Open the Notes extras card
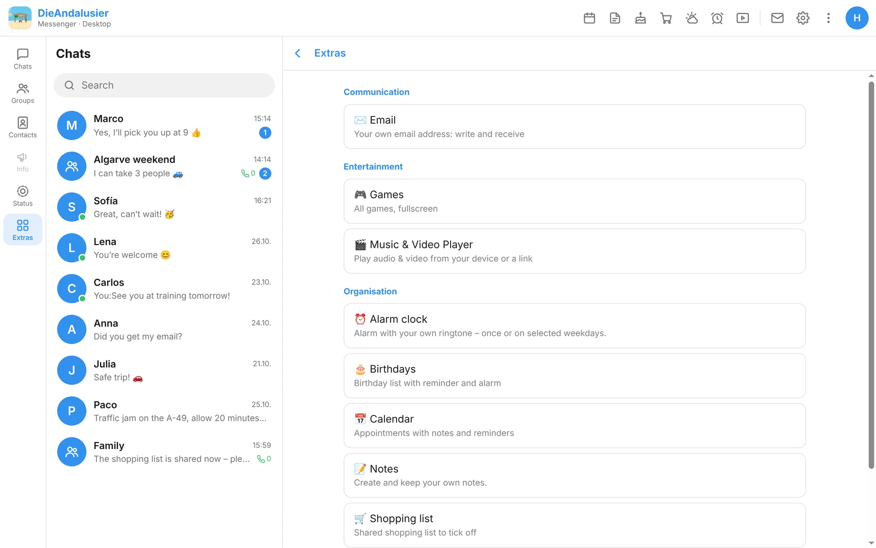This screenshot has height=548, width=876. tap(575, 475)
